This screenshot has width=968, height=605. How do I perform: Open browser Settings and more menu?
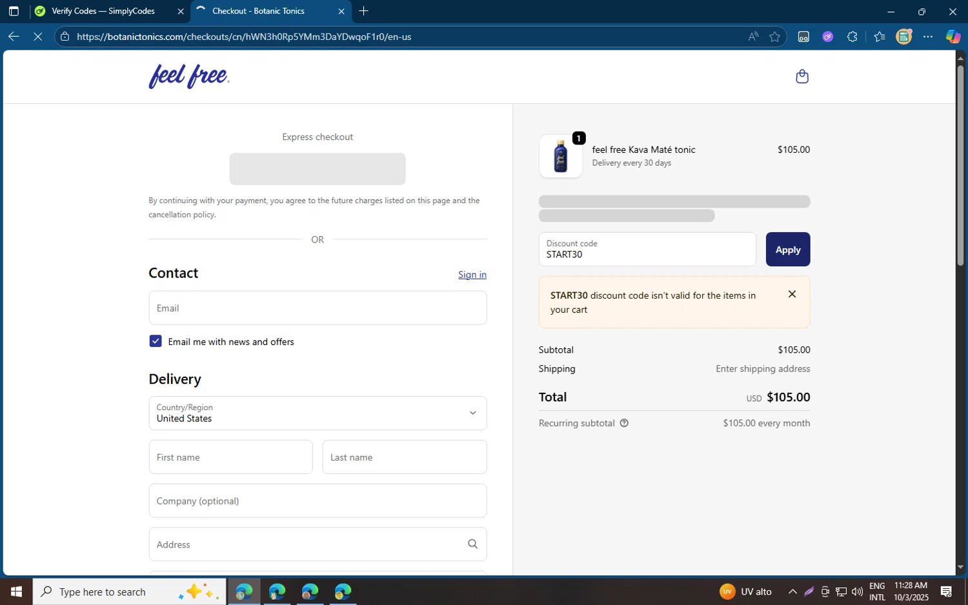pyautogui.click(x=928, y=37)
